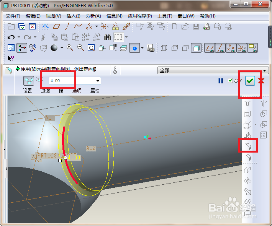Click the sketch tool icon
272x226 pixels.
click(x=46, y=26)
